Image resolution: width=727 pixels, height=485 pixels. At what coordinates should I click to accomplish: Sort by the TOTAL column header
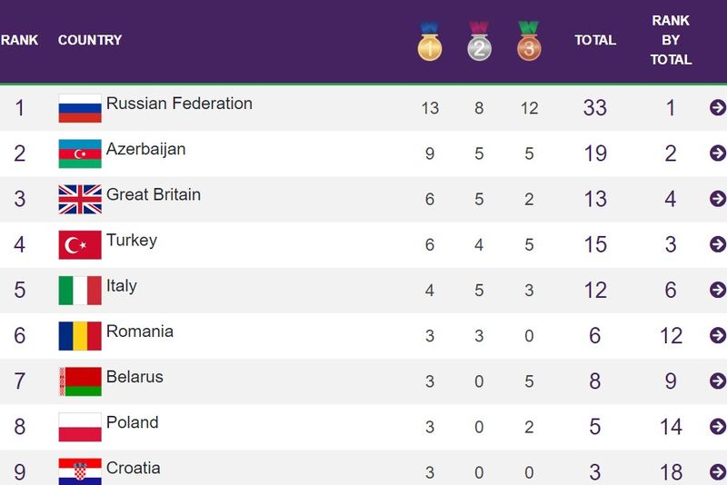tap(595, 40)
